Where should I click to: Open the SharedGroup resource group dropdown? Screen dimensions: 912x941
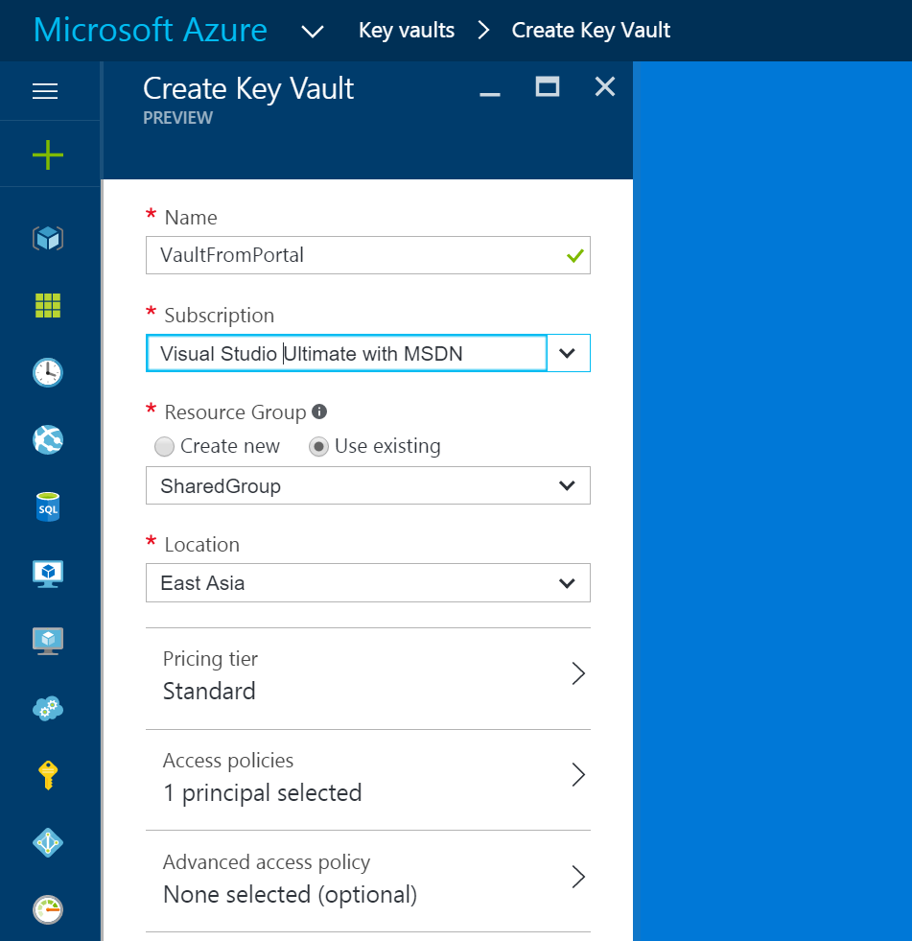(368, 485)
